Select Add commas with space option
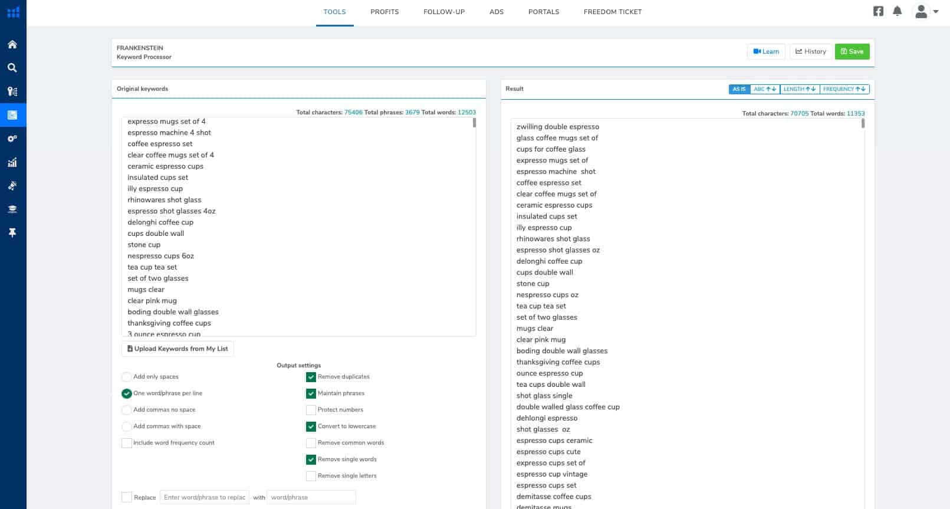950x509 pixels. (127, 426)
